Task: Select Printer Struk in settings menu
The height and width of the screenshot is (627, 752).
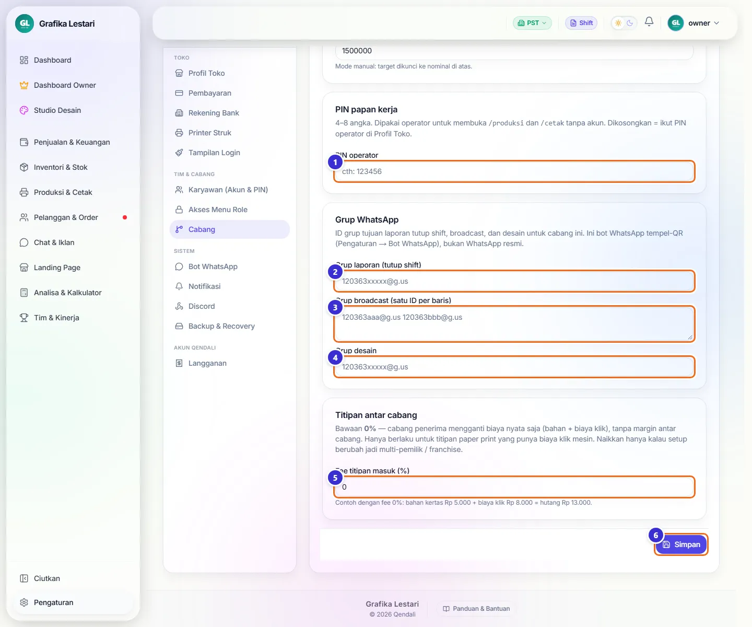Action: [230, 133]
